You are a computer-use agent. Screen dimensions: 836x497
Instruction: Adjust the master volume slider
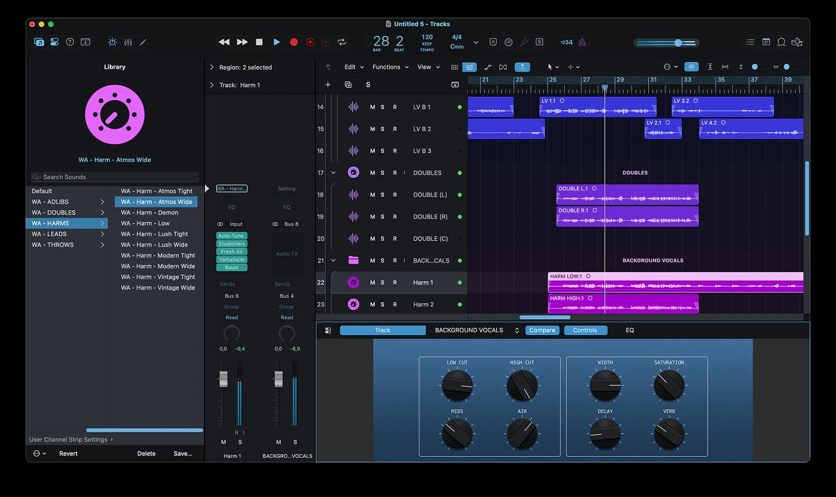tap(666, 43)
